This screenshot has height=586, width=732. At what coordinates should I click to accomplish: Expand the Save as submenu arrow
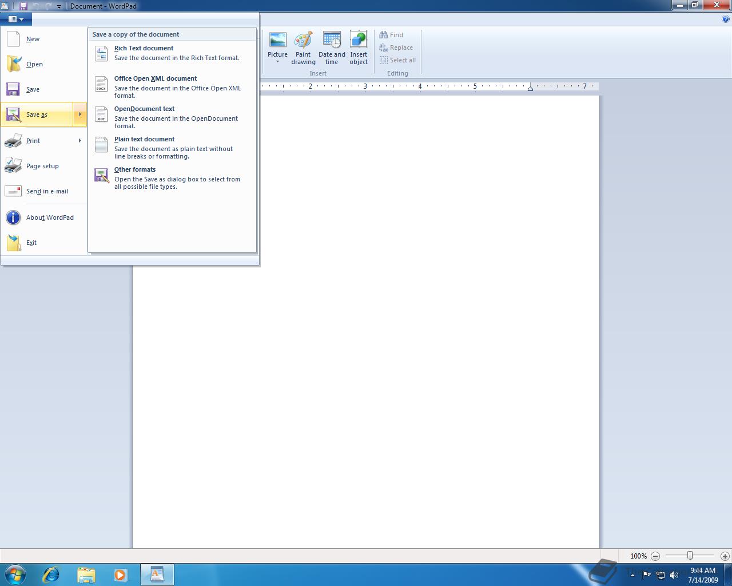click(79, 114)
